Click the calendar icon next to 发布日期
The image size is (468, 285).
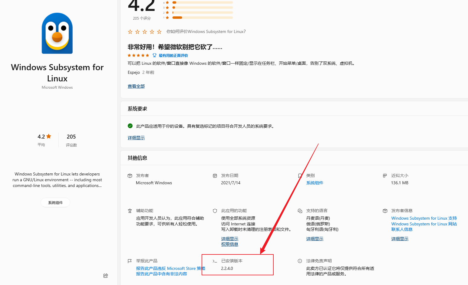(x=215, y=176)
